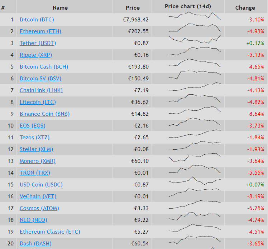Click the TRON change value -5.55%

coord(255,173)
